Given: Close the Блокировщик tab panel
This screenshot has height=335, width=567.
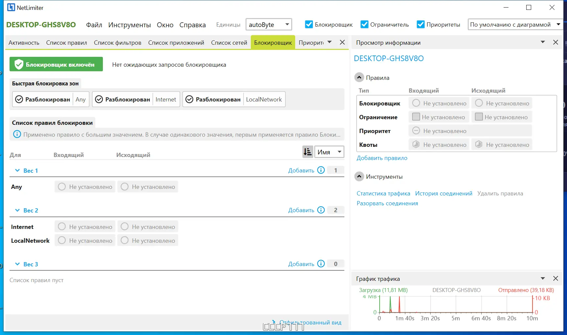Looking at the screenshot, I should click(x=342, y=42).
